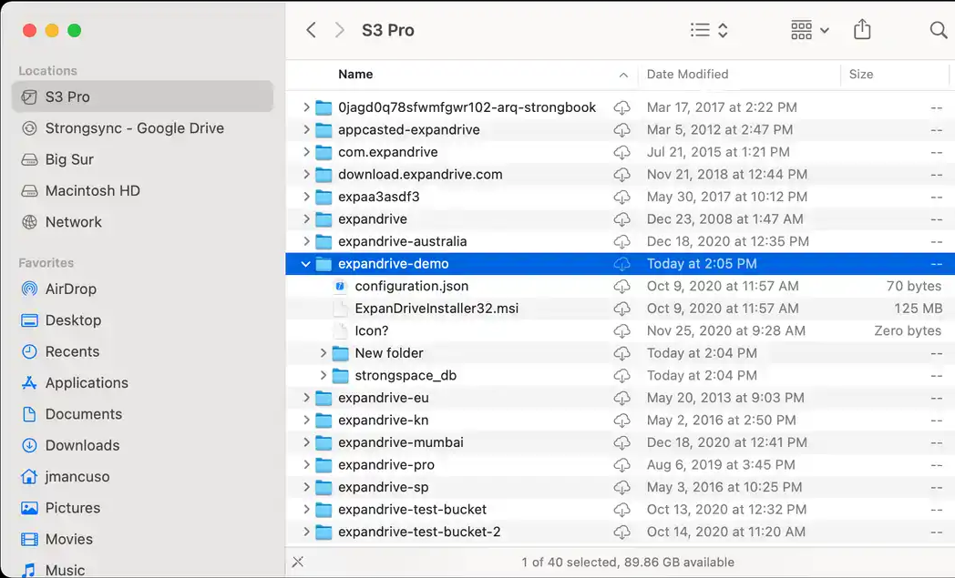Click the green fullscreen window button
This screenshot has height=578, width=955.
pyautogui.click(x=75, y=30)
